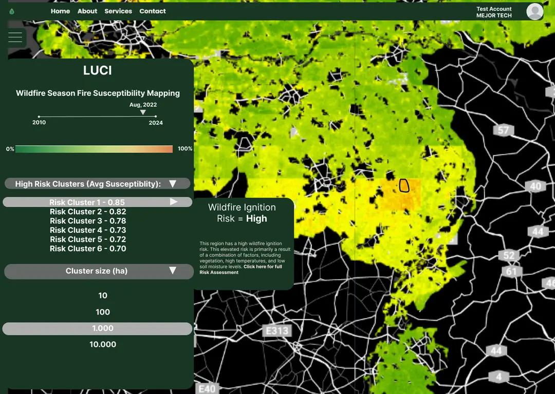Select Risk Cluster 5 - 0.72
555x394 pixels.
tap(88, 239)
